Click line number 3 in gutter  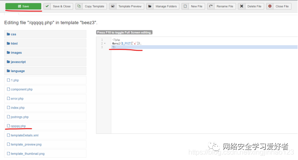tap(102, 47)
